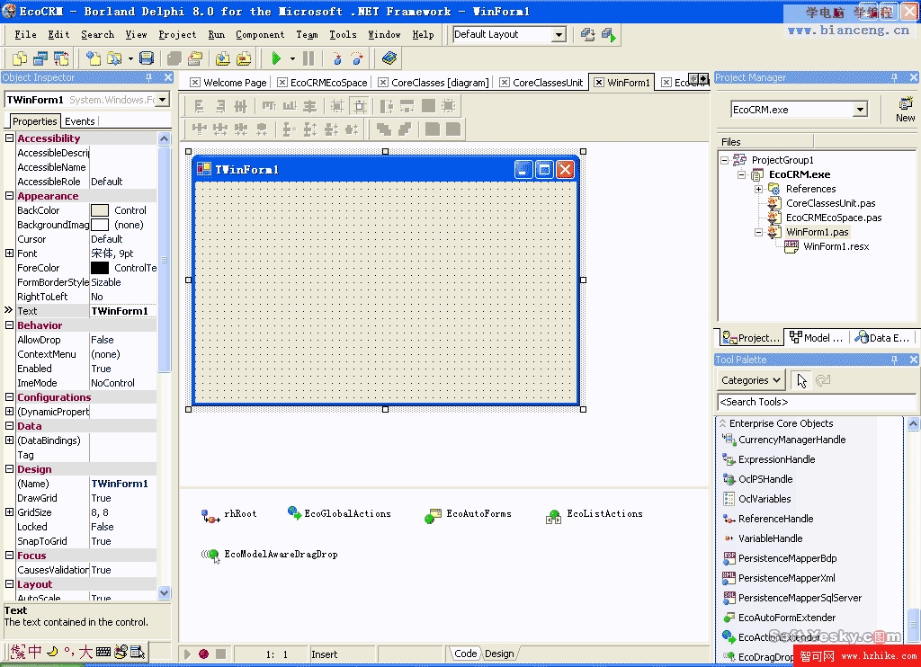
Task: Switch to the Data Explorer tab
Action: 883,338
